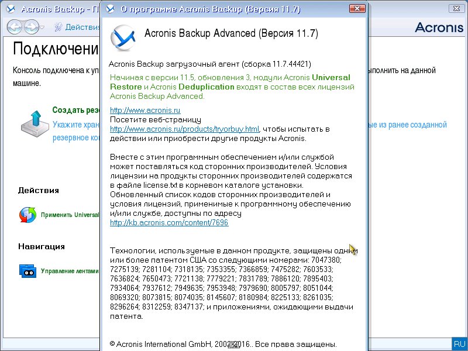The image size is (468, 351).
Task: Click the forward navigation arrow button
Action: [32, 27]
